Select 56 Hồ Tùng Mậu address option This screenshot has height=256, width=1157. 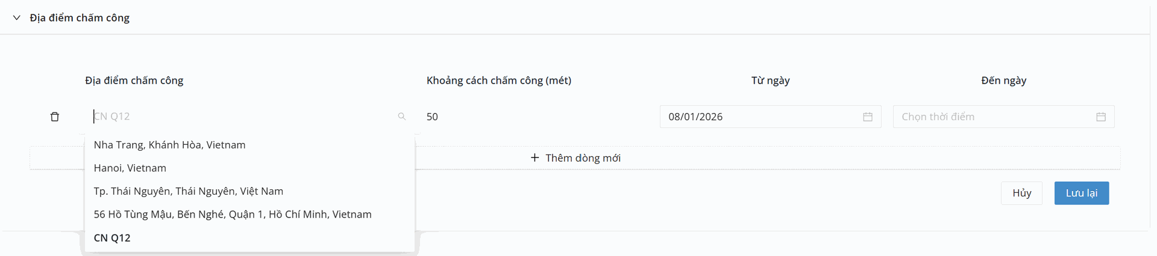[x=233, y=215]
